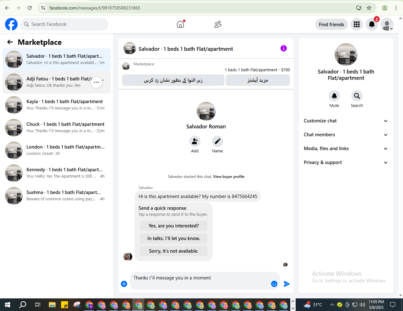This screenshot has width=403, height=311.
Task: Open the notifications bell
Action: click(372, 24)
